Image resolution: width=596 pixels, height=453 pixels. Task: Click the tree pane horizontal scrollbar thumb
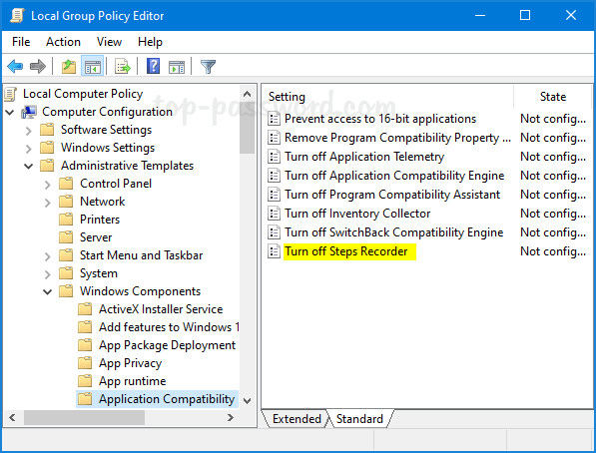point(84,418)
